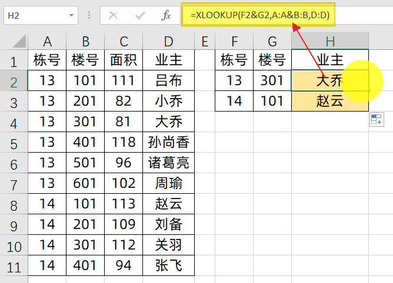Click the Cancel X formula icon

coord(114,15)
